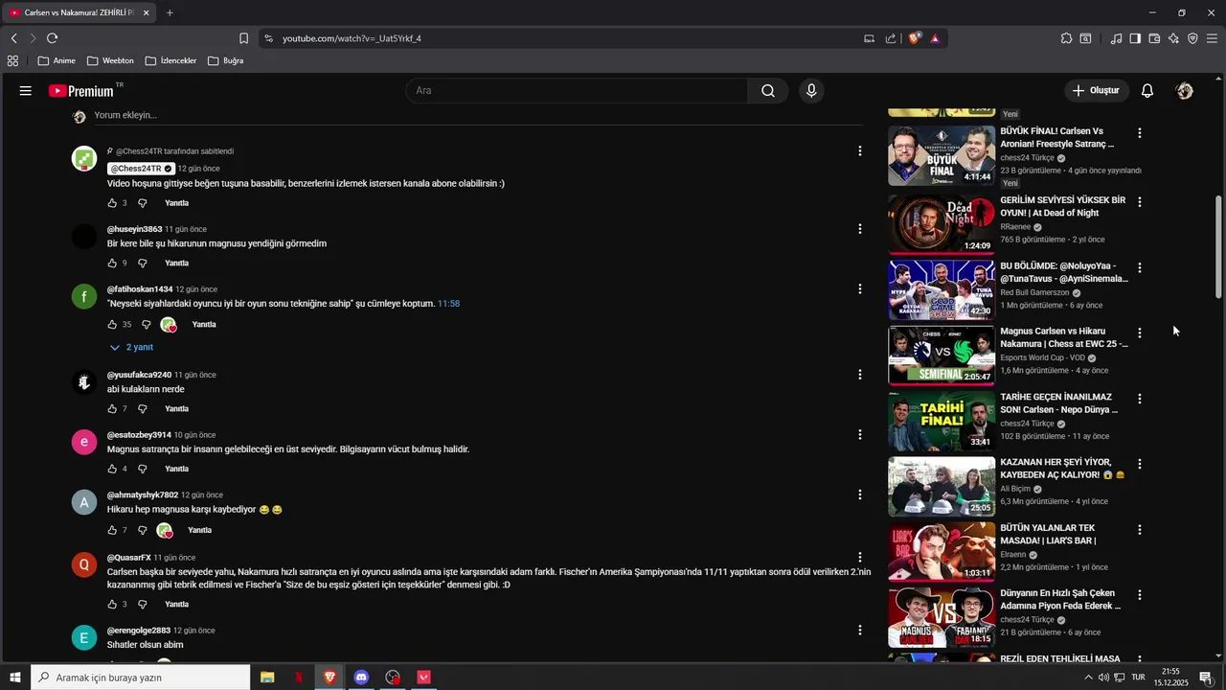Switch to the Carlsen vs Nakamura browser tab

pyautogui.click(x=79, y=12)
